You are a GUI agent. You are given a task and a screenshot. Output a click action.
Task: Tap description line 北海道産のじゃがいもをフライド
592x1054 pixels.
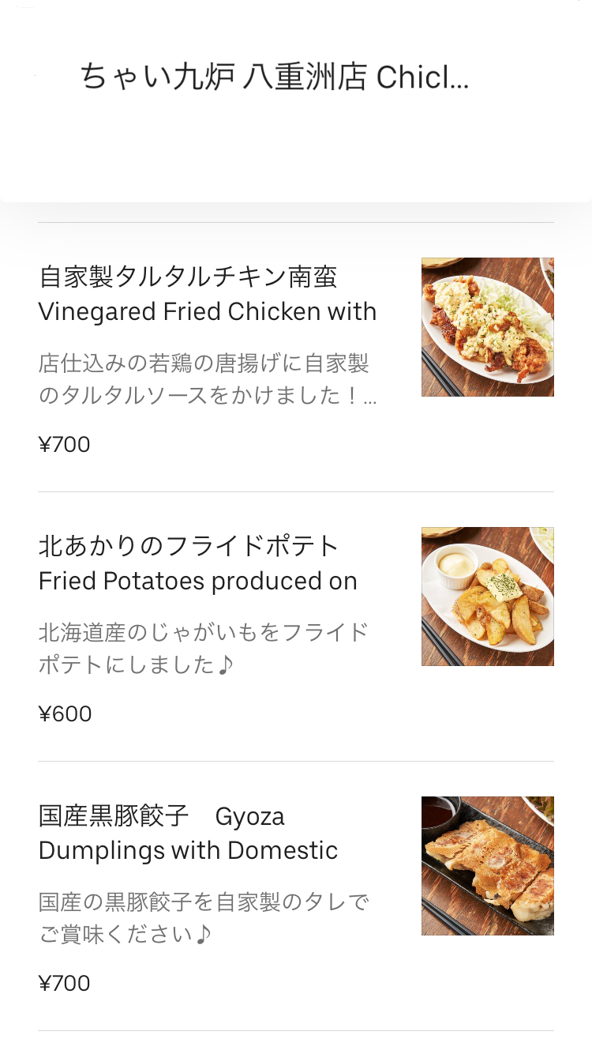tap(204, 633)
